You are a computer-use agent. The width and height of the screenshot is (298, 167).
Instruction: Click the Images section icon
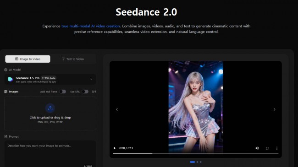6,92
